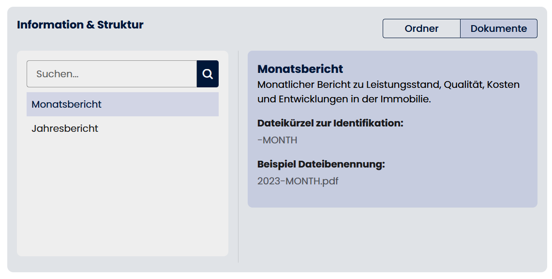Click the Beispiel Dateibenennung label
This screenshot has height=279, width=552.
321,164
